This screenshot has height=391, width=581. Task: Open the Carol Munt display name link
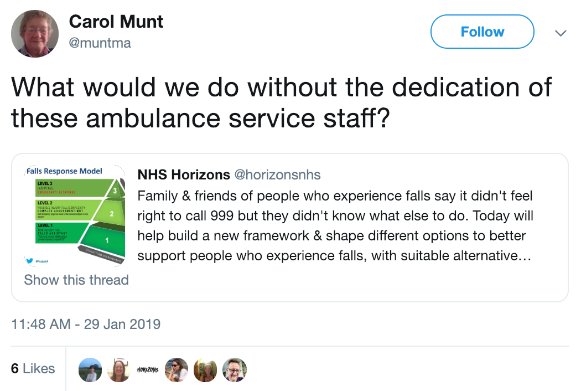pyautogui.click(x=116, y=22)
